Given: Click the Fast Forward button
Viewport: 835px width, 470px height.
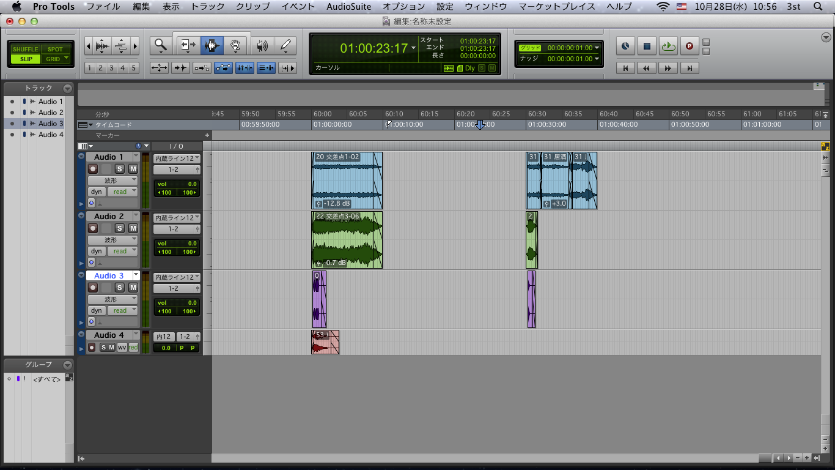Looking at the screenshot, I should pos(668,68).
